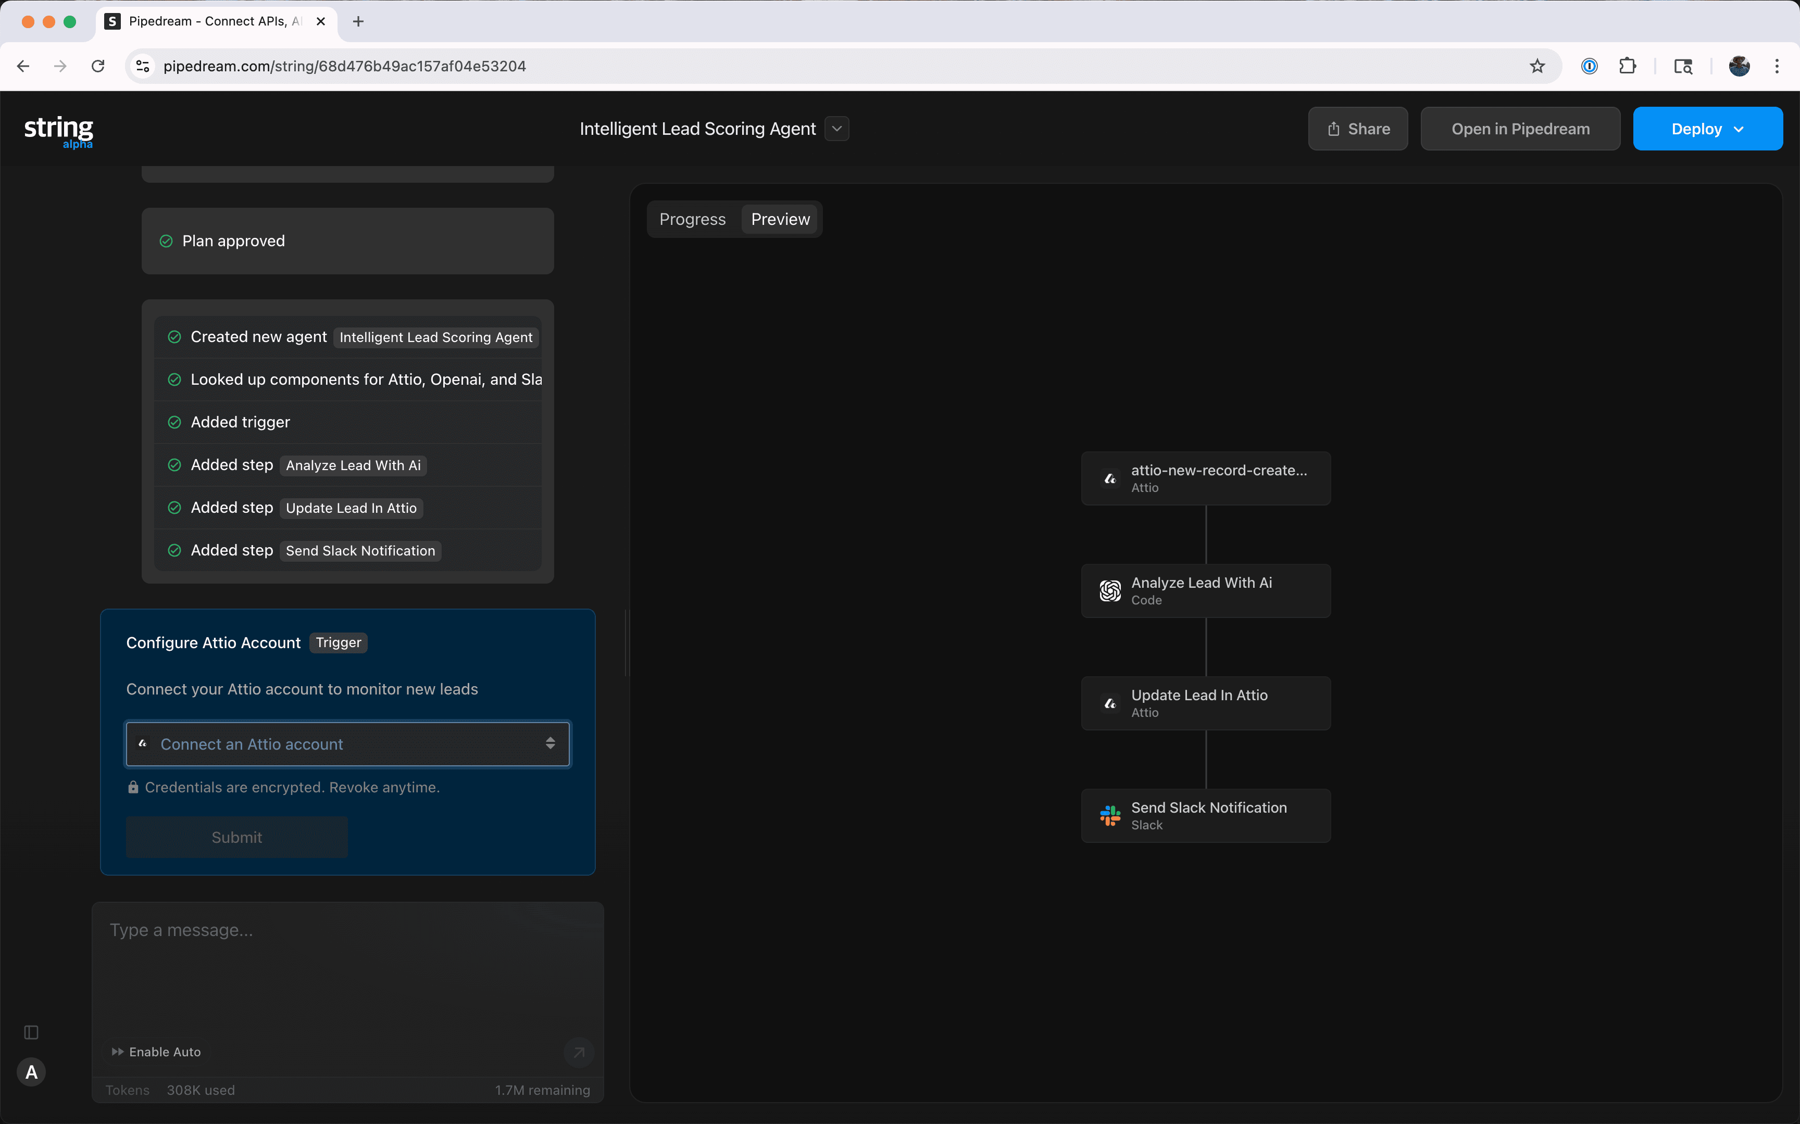Click Open in Pipedream button
Screen dimensions: 1800x1124
point(1520,129)
